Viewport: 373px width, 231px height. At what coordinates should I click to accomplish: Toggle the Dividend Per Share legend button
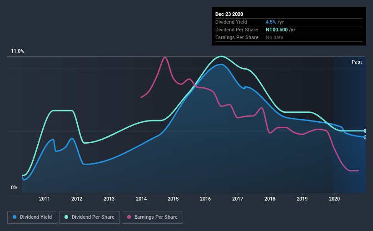(90, 217)
